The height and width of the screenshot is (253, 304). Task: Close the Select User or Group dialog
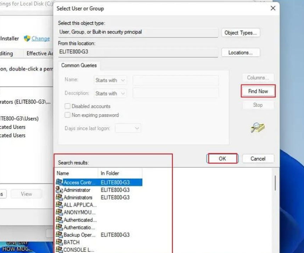point(273,8)
